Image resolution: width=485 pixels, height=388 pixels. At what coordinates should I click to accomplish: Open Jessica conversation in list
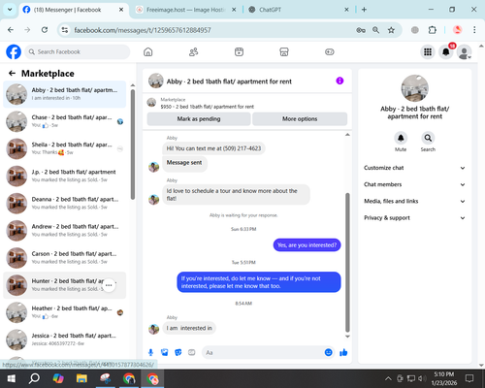65,339
